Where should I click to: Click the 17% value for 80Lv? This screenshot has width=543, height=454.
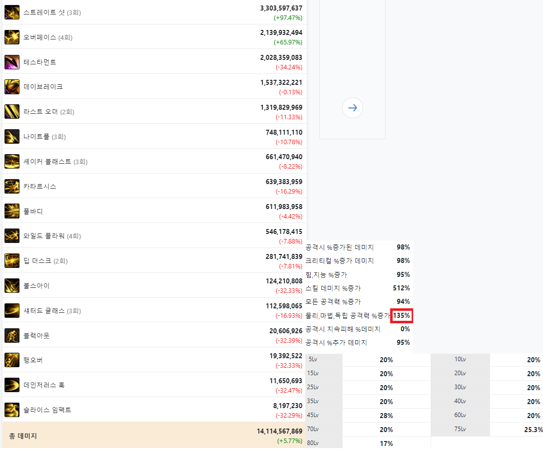tap(386, 444)
